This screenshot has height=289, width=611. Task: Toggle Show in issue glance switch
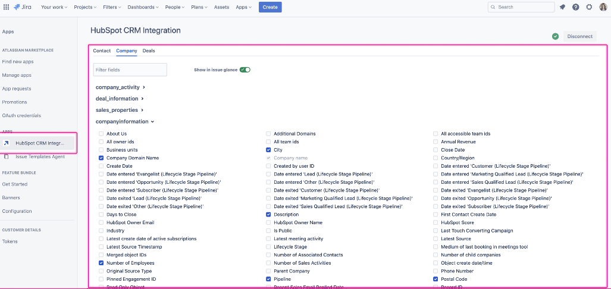(x=245, y=70)
